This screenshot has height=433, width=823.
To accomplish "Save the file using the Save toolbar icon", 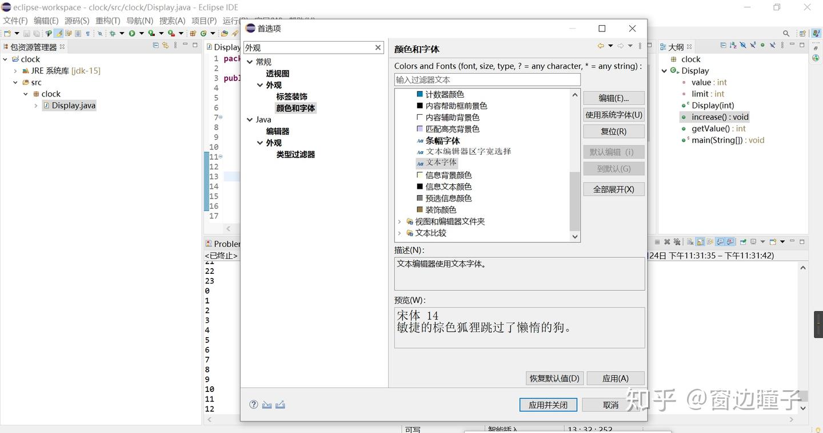I will point(27,34).
